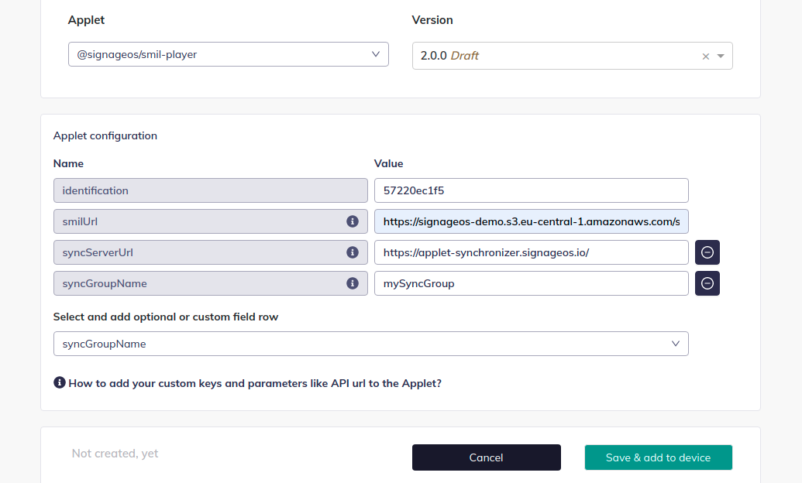The height and width of the screenshot is (483, 802).
Task: View info tooltip for syncServerUrl field
Action: point(353,252)
